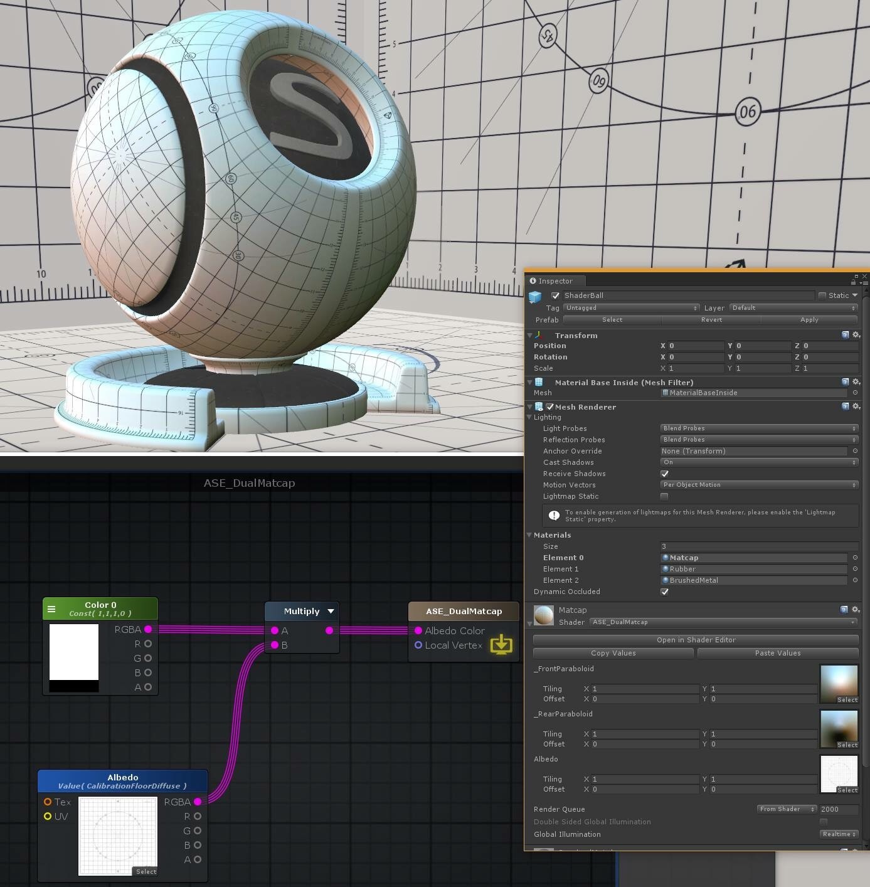Toggle the Dynamic Occluded checkbox
Image resolution: width=870 pixels, height=887 pixels.
tap(664, 592)
